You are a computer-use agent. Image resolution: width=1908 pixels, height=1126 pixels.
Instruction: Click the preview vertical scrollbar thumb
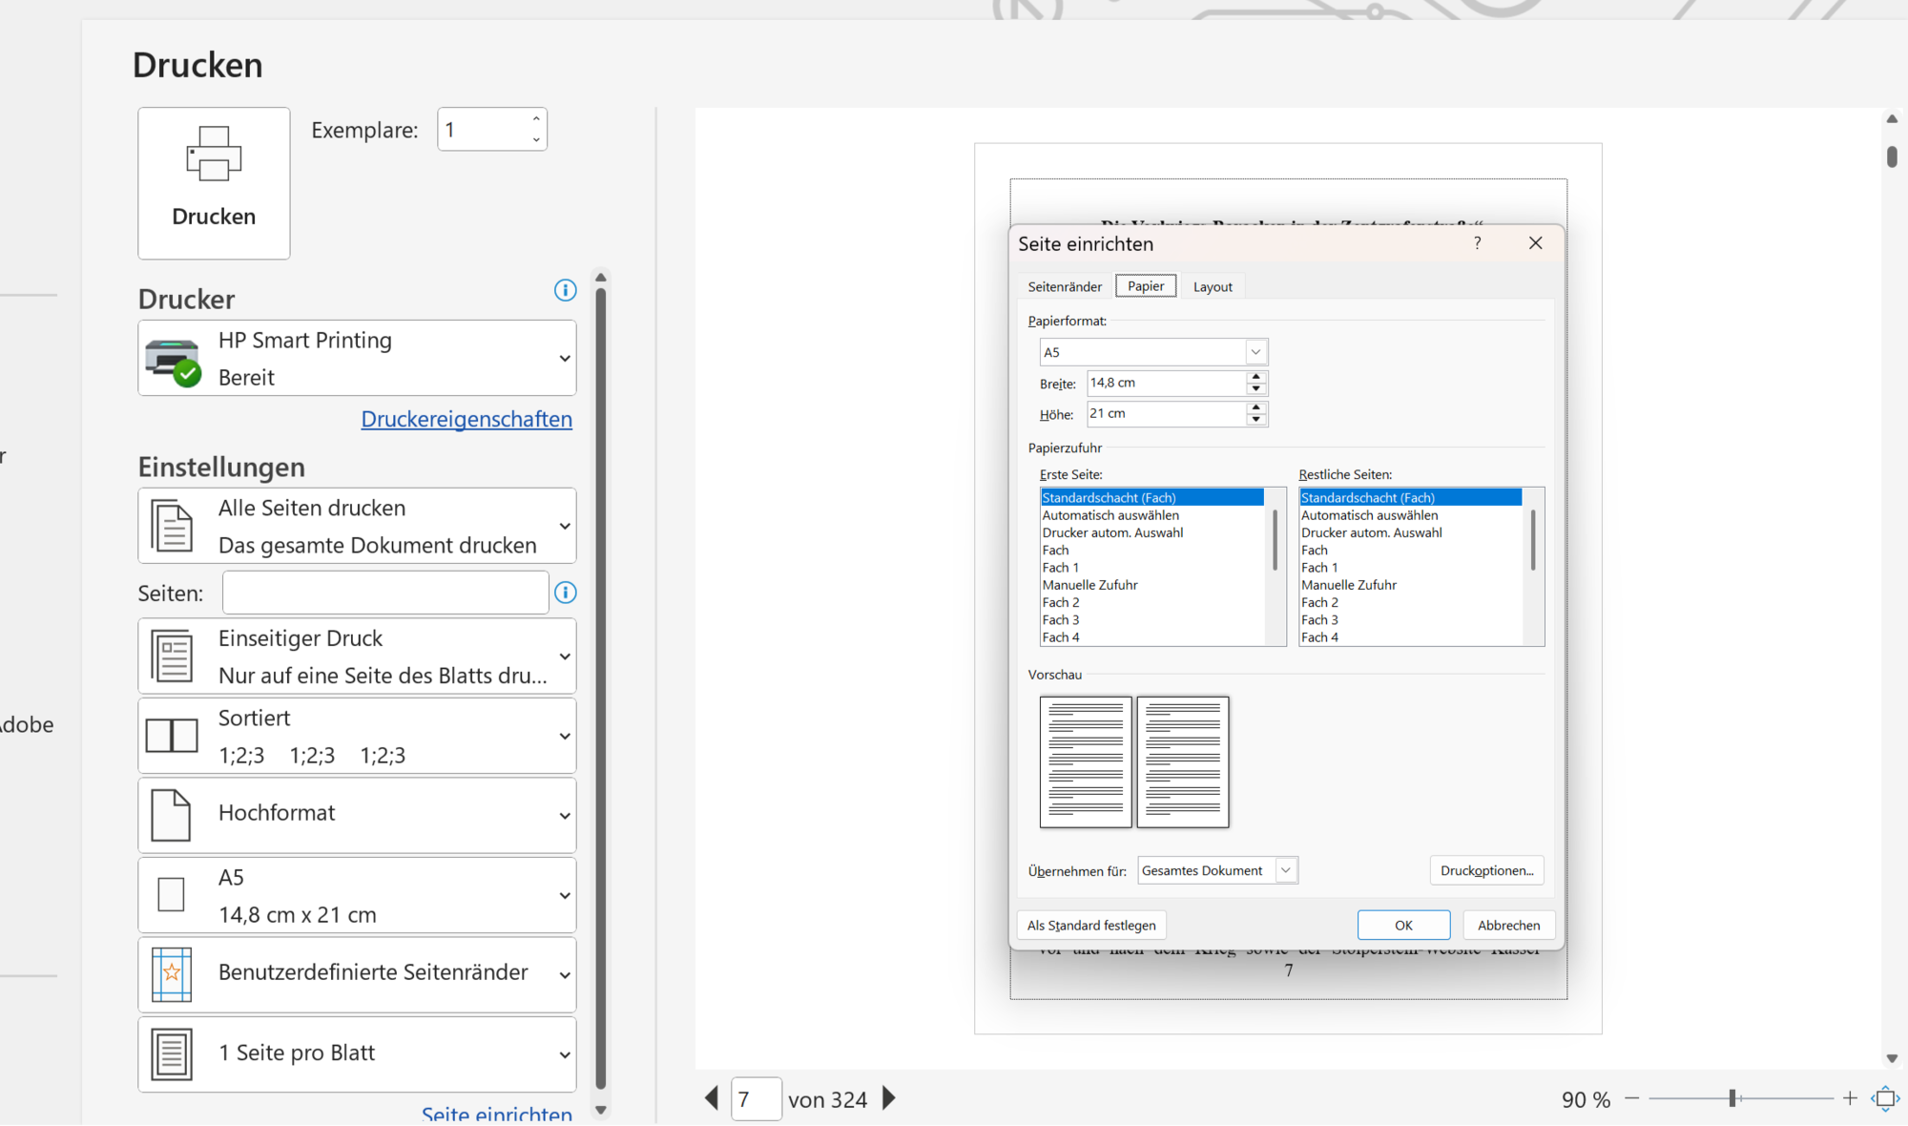1892,156
